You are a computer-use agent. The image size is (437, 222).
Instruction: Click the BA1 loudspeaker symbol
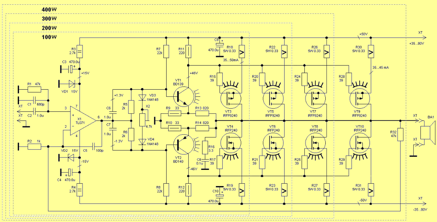[x=428, y=133]
